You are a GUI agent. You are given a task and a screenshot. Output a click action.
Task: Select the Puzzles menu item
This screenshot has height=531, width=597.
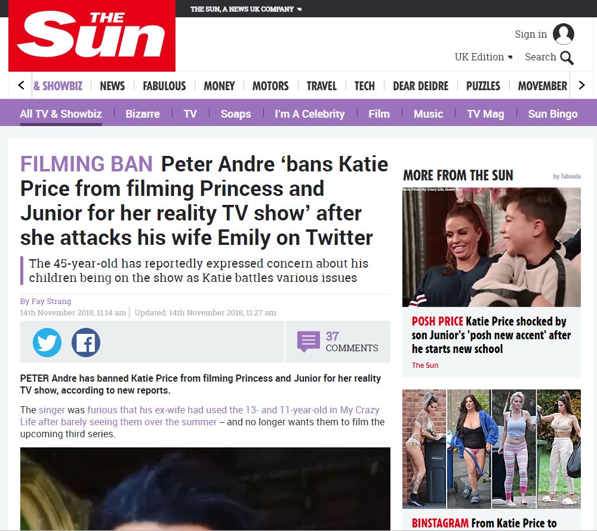[483, 85]
